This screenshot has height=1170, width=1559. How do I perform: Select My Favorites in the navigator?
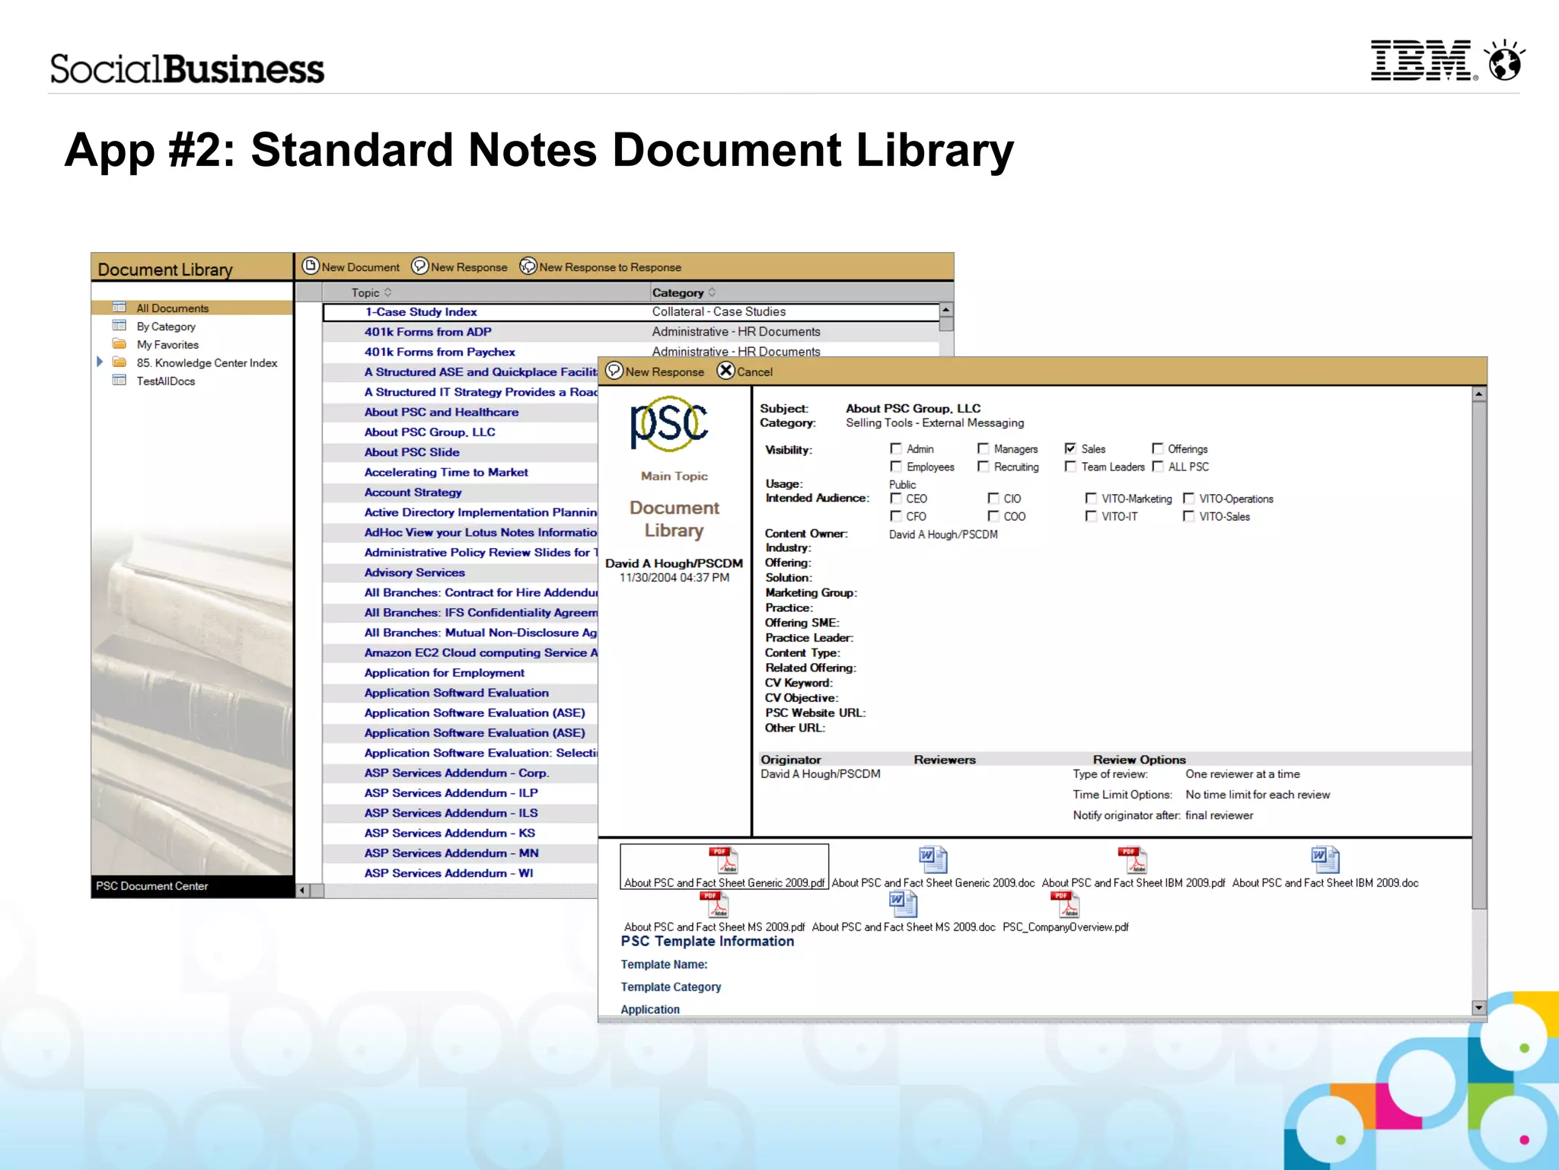167,344
